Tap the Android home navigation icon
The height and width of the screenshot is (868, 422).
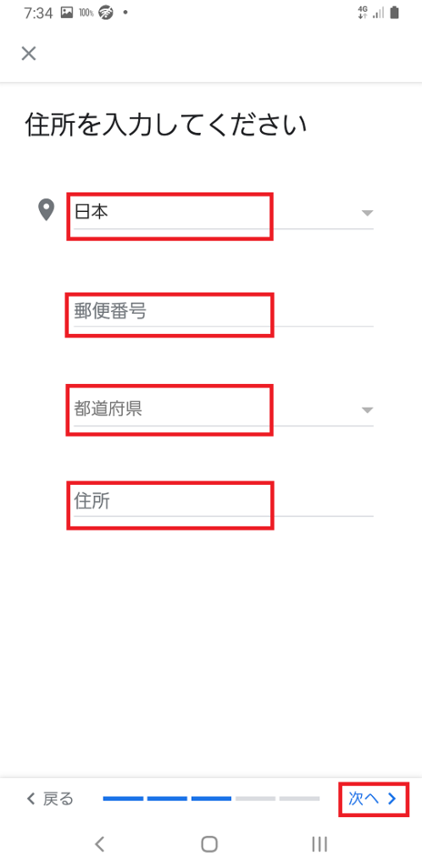(209, 843)
